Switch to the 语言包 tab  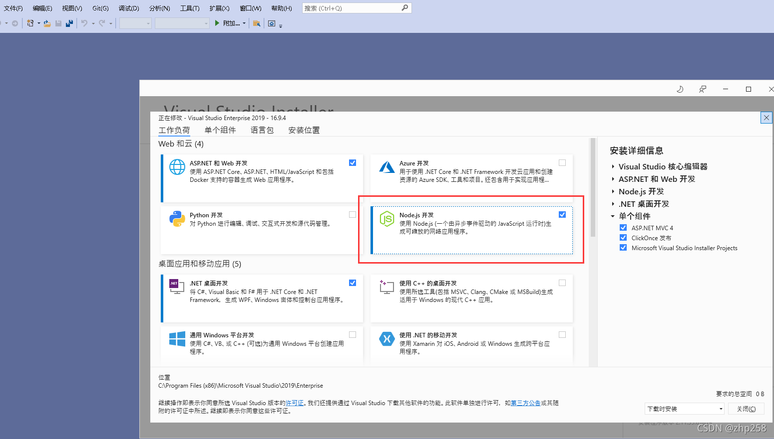pyautogui.click(x=262, y=130)
